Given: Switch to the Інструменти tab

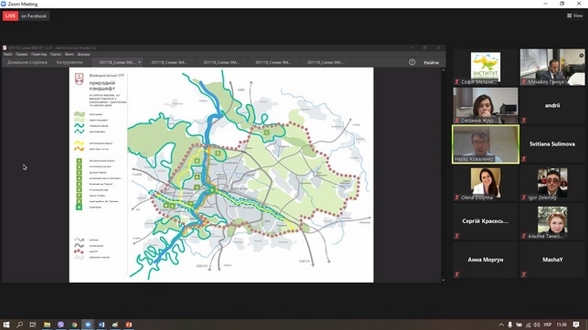Looking at the screenshot, I should [69, 63].
